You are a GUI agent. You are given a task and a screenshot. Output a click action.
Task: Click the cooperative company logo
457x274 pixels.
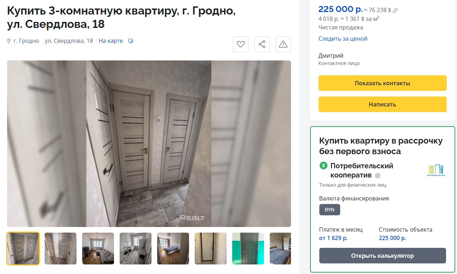[x=436, y=171]
